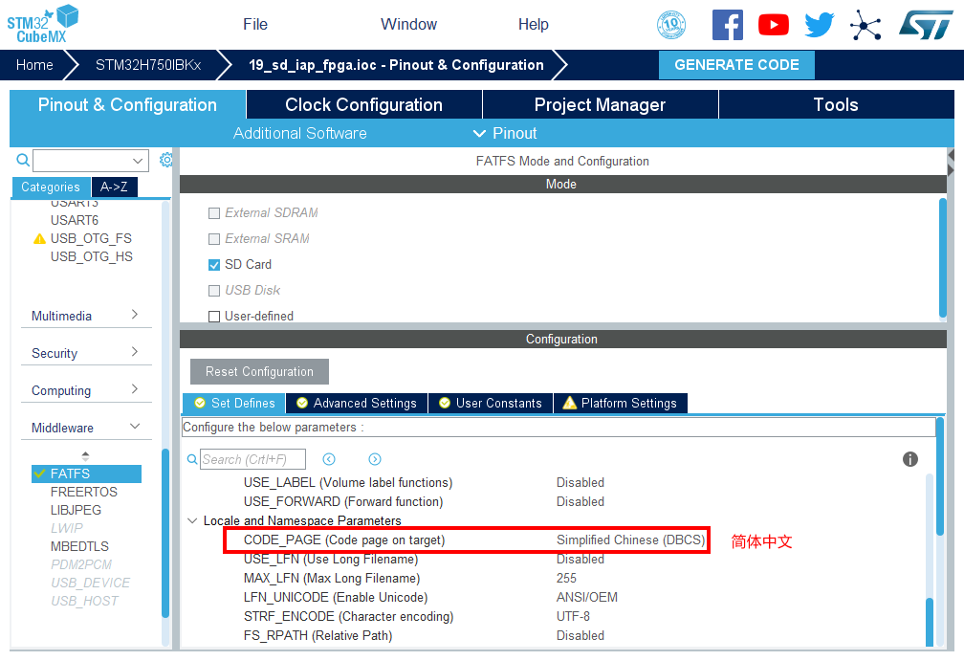Click the GENERATE CODE button
Viewport: 964px width, 661px height.
[736, 65]
